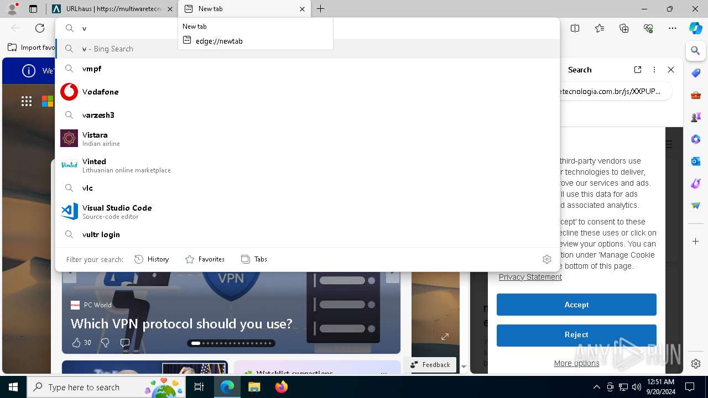Open the apps grid launcher icon

pyautogui.click(x=27, y=101)
